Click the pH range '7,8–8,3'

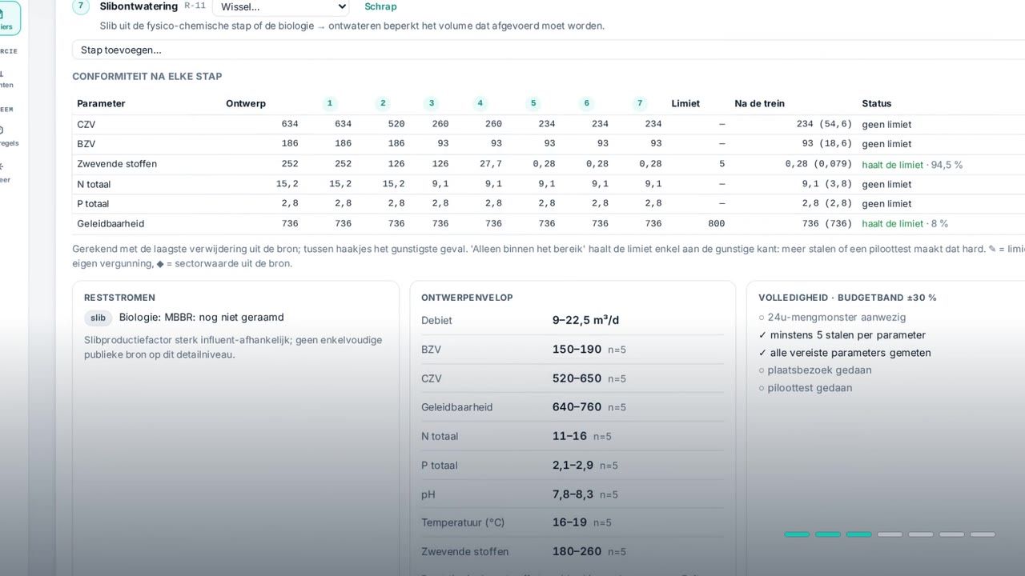click(x=573, y=494)
